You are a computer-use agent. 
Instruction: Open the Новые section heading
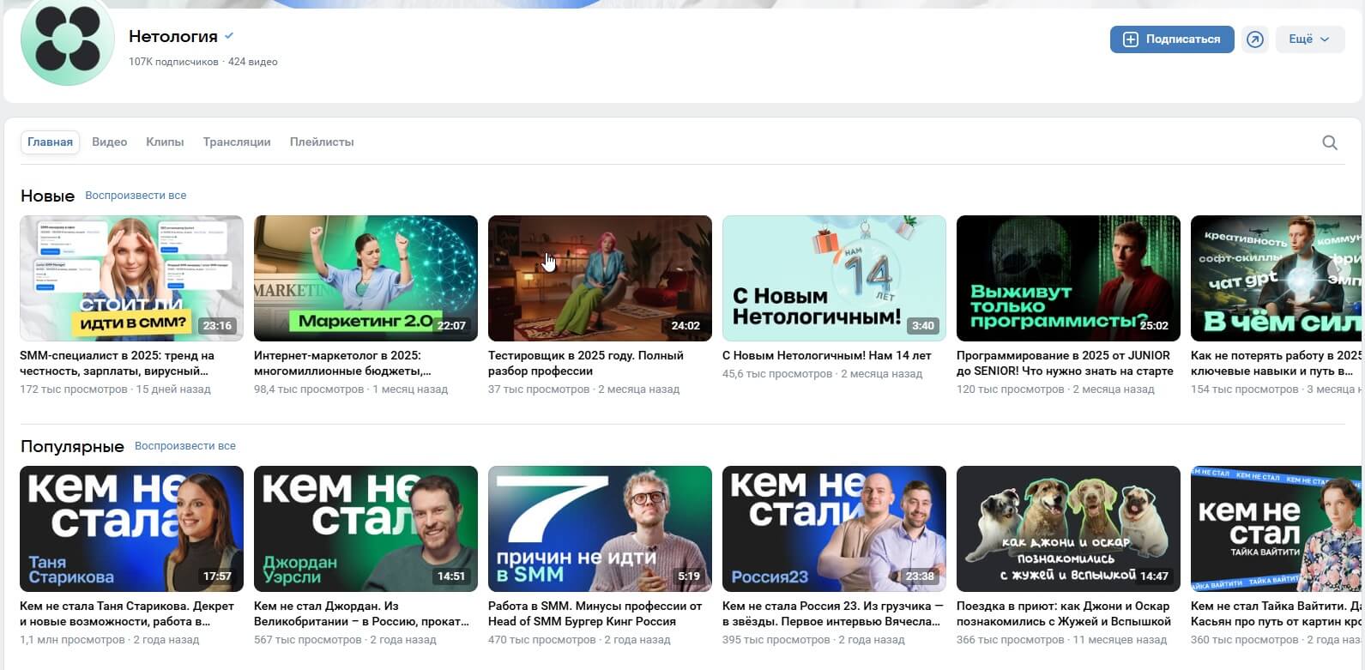[47, 196]
